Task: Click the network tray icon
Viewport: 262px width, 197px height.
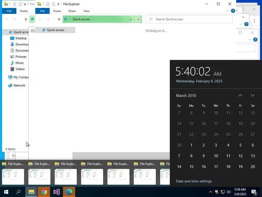Action: coord(223,192)
